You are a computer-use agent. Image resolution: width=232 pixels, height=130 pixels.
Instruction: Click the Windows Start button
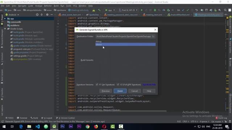[x=4, y=126]
